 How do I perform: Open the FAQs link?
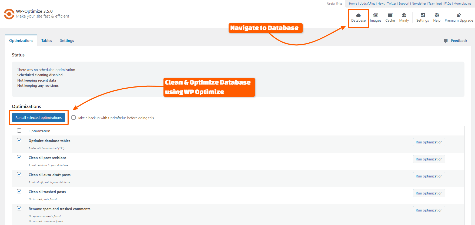pyautogui.click(x=448, y=4)
